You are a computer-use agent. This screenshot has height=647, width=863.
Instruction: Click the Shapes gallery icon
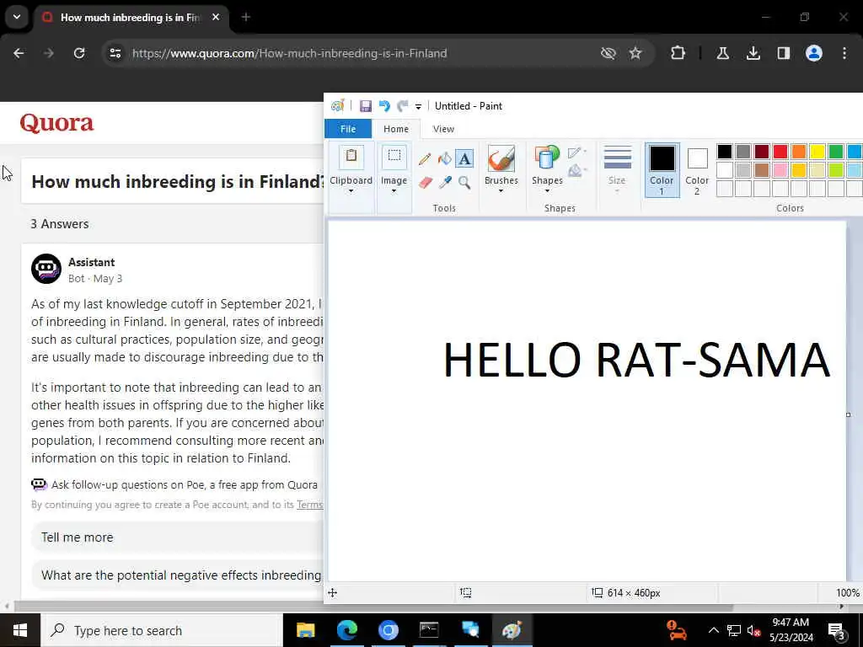tap(546, 159)
